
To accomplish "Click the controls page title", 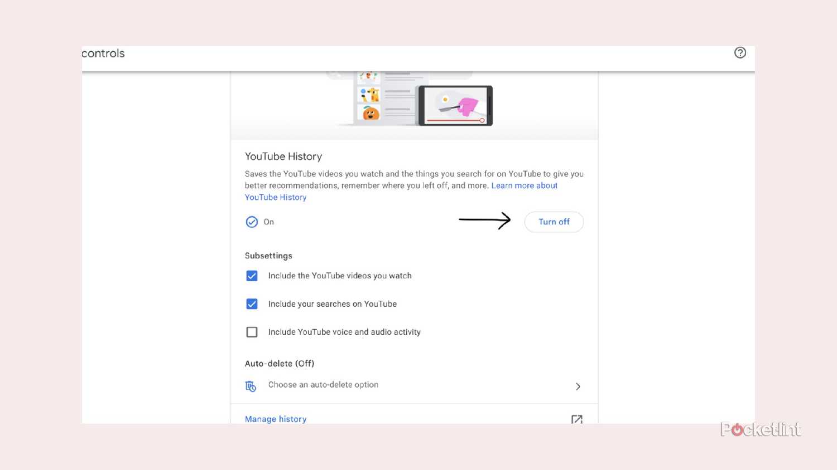I will click(103, 53).
